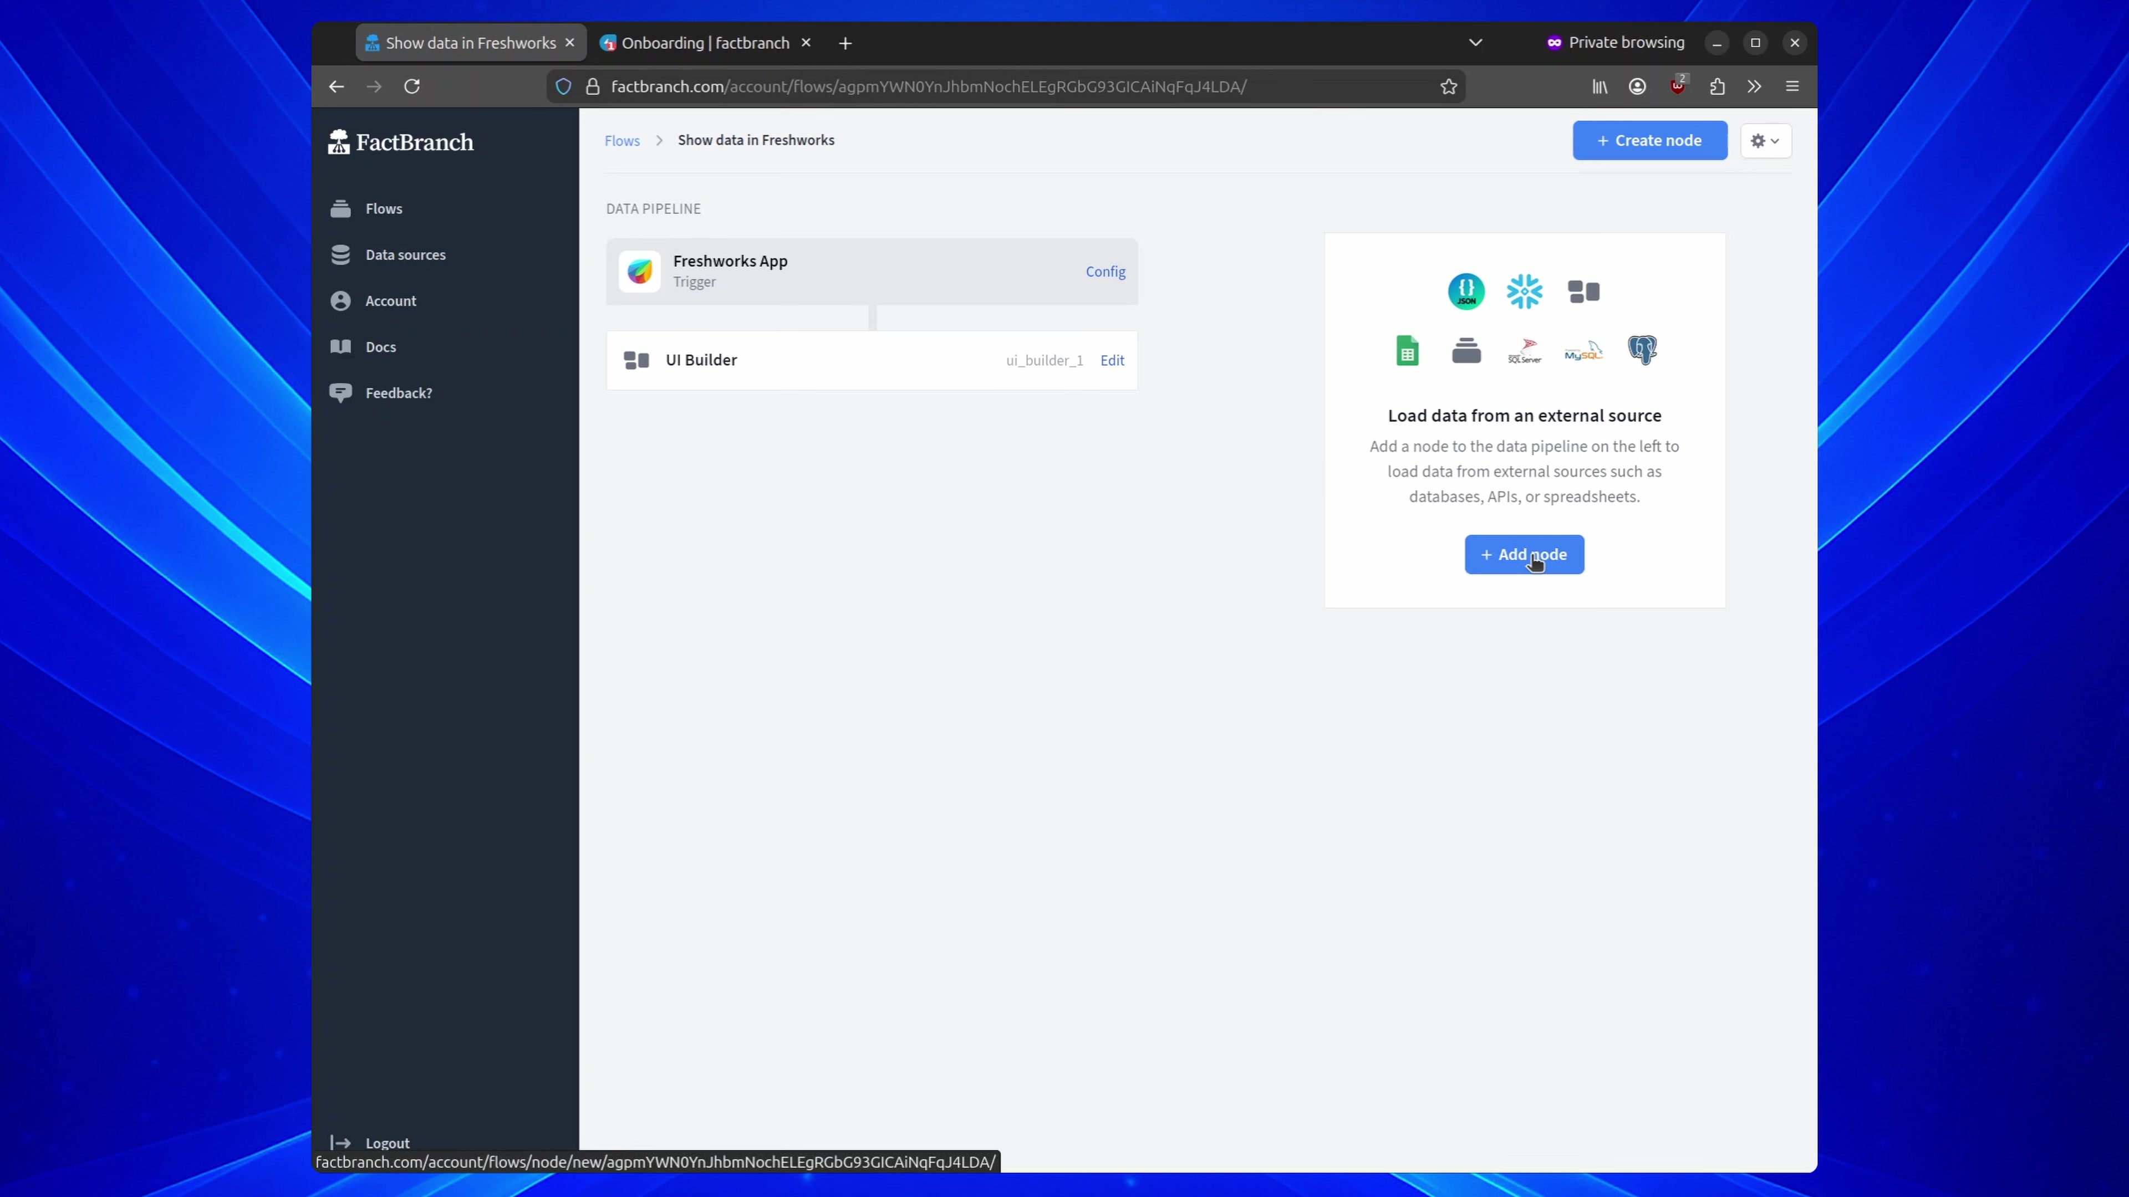Open Data sources from the sidebar
The height and width of the screenshot is (1197, 2129).
point(342,254)
